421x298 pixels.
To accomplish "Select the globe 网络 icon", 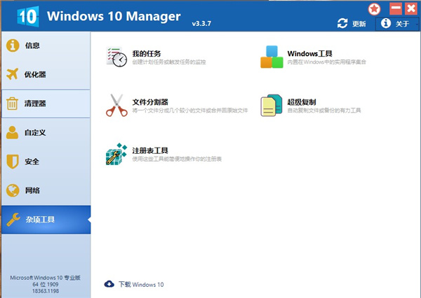I will (x=13, y=190).
